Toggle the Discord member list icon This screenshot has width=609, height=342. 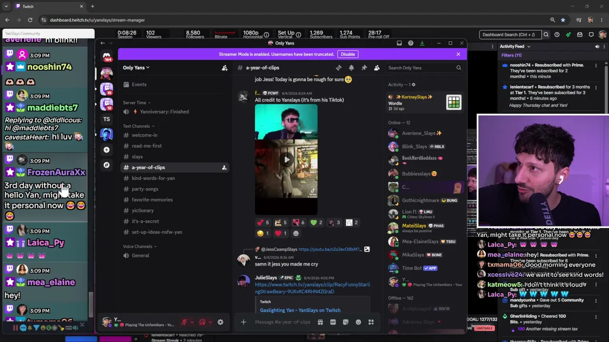tap(376, 68)
